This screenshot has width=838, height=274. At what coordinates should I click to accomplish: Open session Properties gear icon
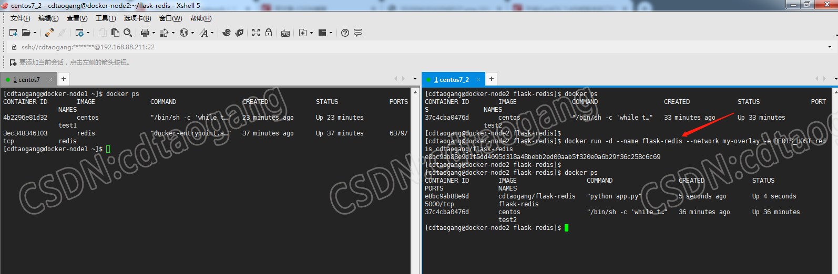click(x=79, y=33)
